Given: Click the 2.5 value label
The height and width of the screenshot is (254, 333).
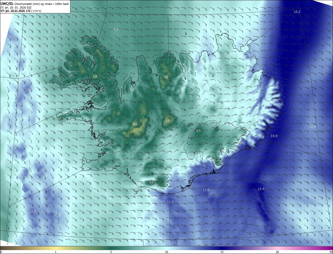Looking at the screenshot, I should pos(135,124).
